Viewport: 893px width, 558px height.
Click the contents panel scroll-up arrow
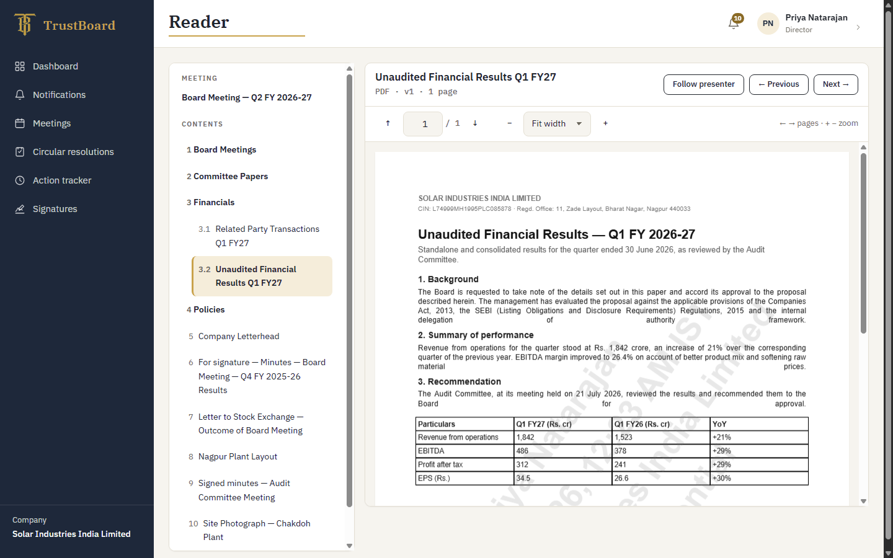(349, 69)
